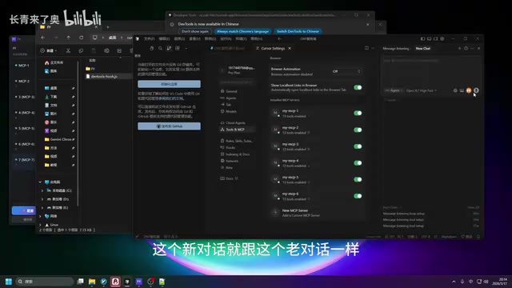Open the extensions icon in Cursor sidebar toolbar
The width and height of the screenshot is (512, 288).
(x=178, y=48)
